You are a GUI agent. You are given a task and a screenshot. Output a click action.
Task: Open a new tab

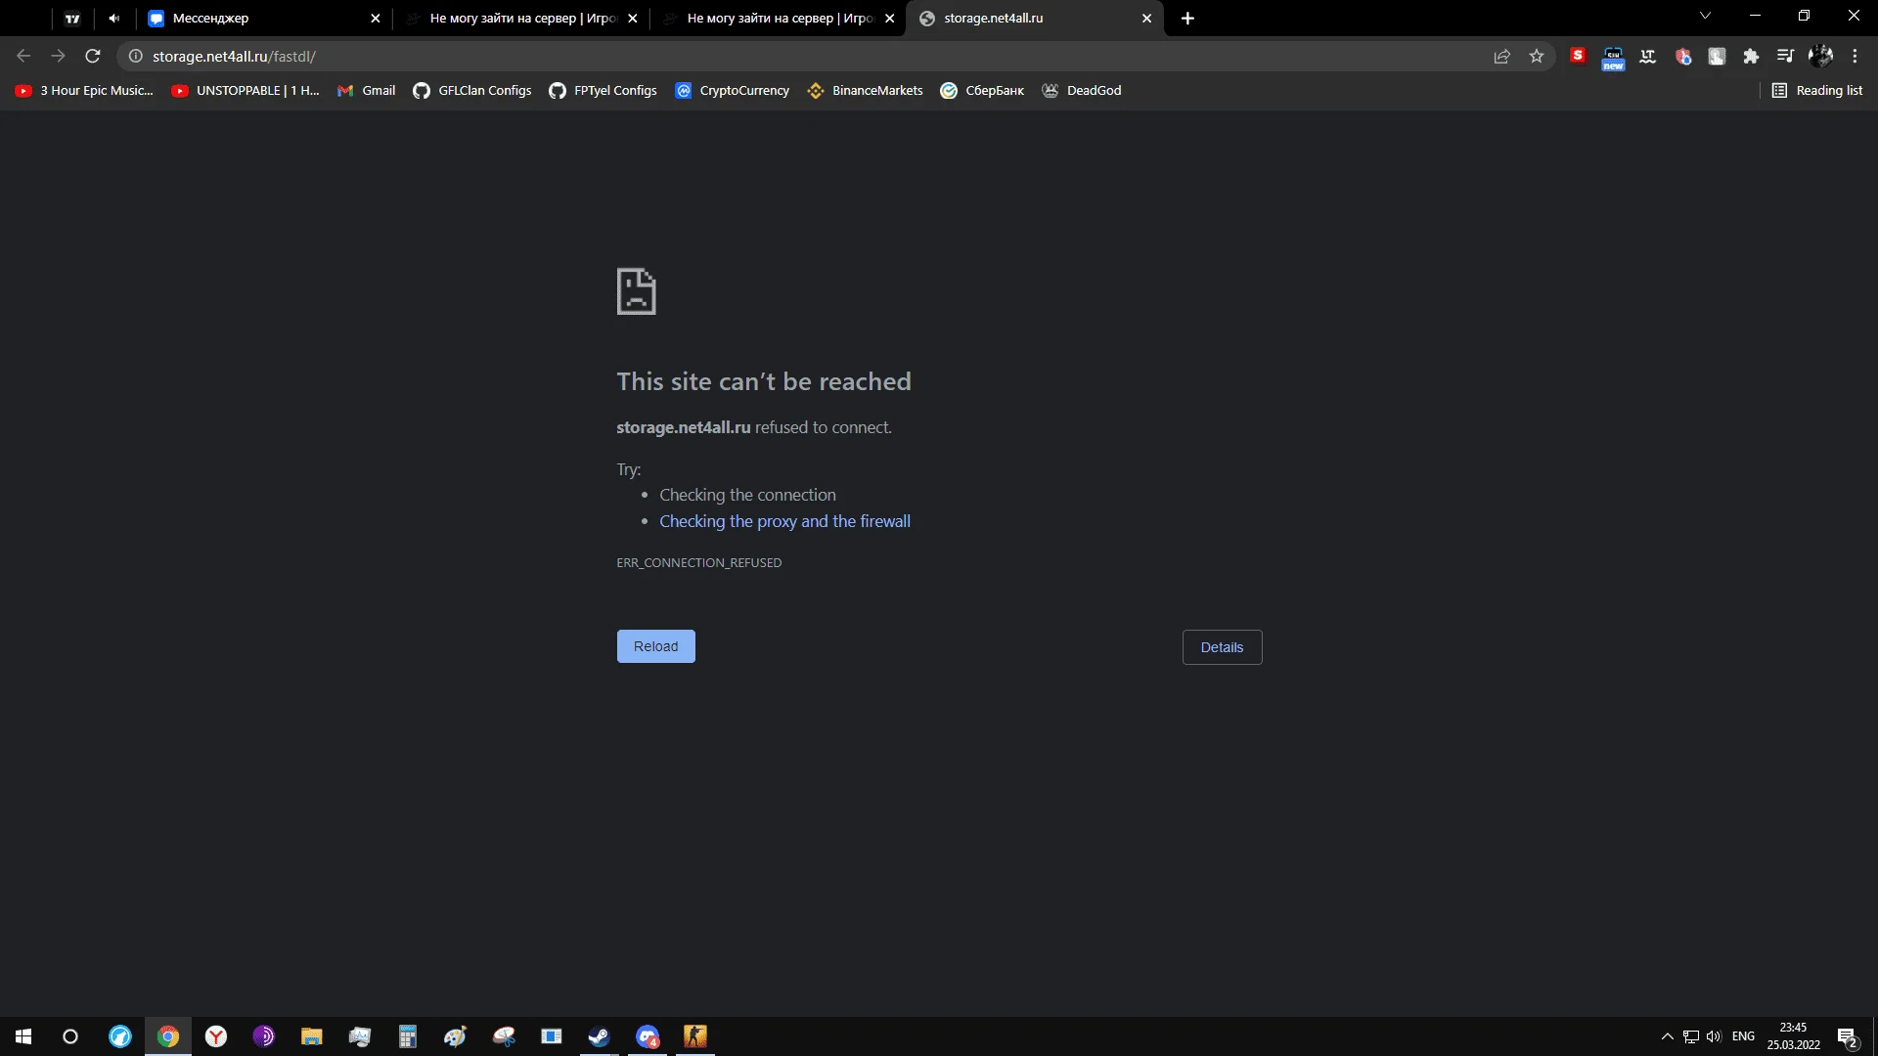click(1187, 19)
